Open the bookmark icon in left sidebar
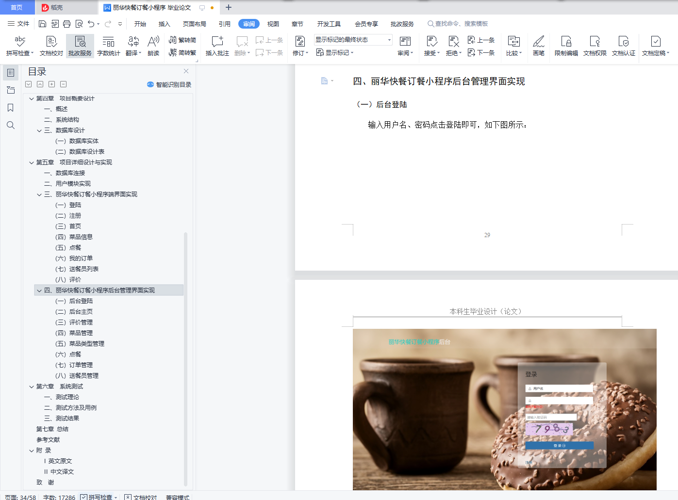This screenshot has height=500, width=678. click(11, 108)
